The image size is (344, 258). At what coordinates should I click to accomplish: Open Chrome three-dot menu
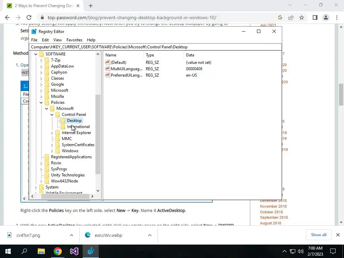[x=337, y=17]
